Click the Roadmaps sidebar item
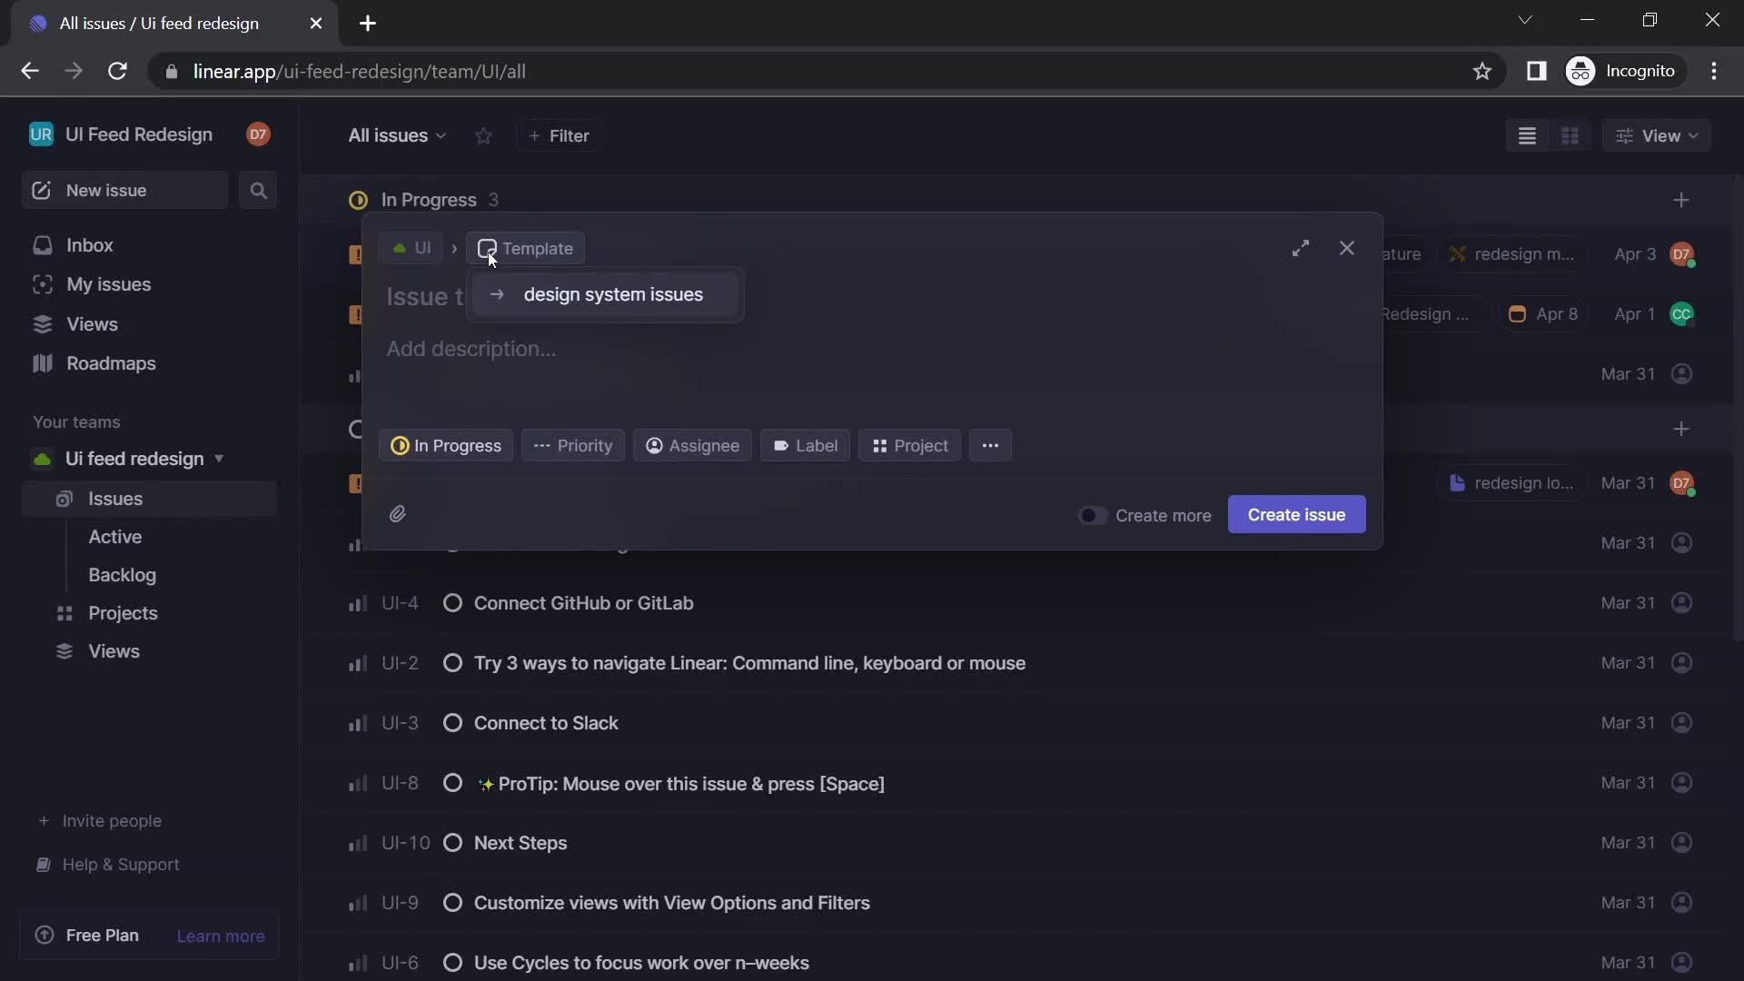 click(112, 364)
